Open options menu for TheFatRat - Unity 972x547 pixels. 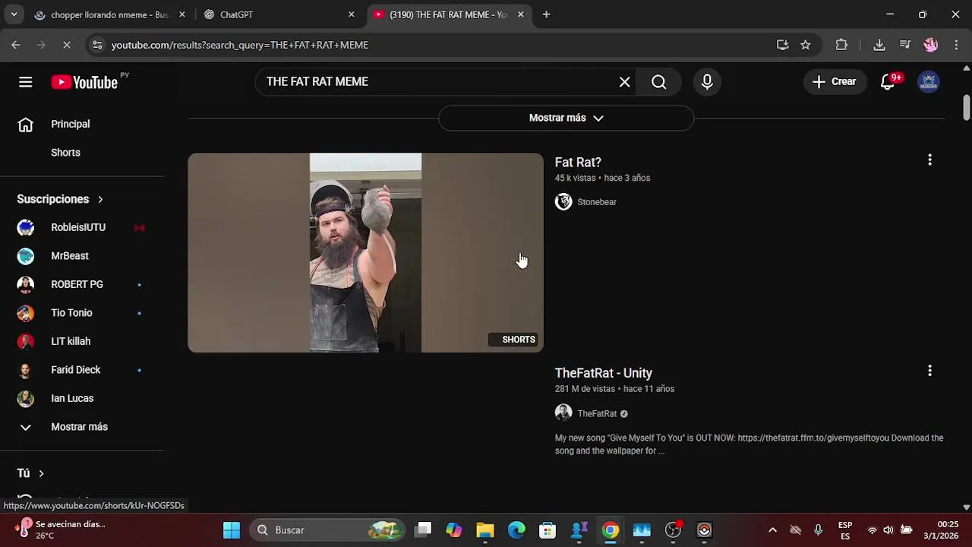click(929, 371)
